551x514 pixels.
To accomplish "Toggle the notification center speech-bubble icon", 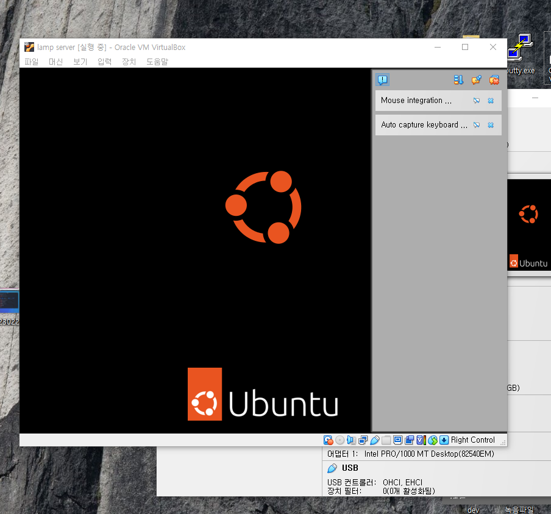I will click(383, 80).
